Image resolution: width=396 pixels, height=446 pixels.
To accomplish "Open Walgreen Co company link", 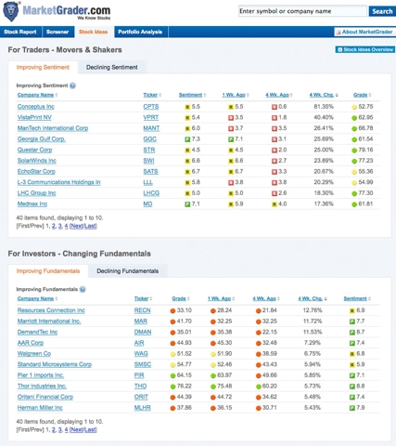I will tap(34, 354).
